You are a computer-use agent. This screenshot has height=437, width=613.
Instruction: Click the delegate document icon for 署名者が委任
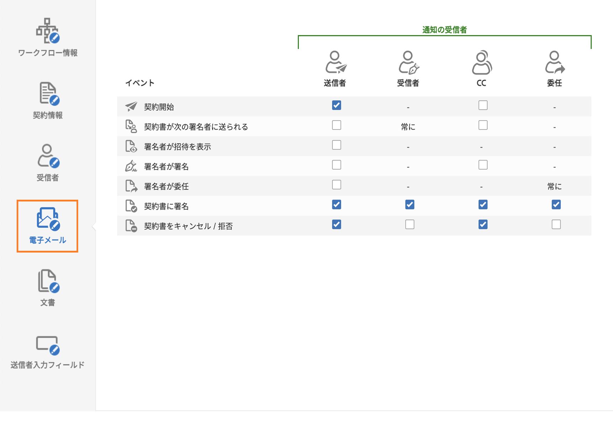pos(131,186)
